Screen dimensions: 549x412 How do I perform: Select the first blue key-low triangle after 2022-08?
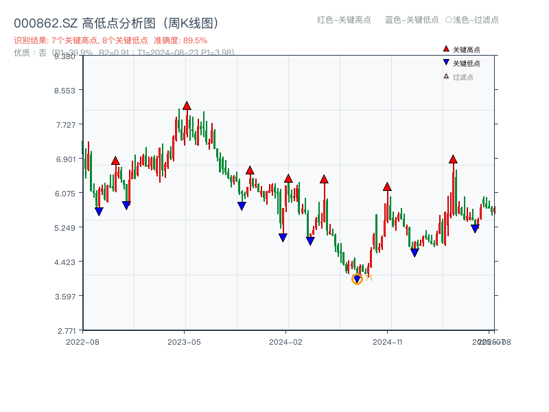coord(99,211)
